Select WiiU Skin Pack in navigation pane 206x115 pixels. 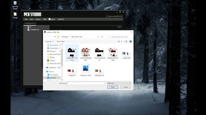(x=54, y=64)
